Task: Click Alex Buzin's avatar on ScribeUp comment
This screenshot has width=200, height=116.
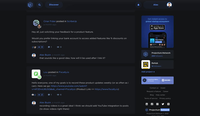Action: 34,55
